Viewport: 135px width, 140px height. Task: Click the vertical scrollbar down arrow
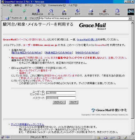[132, 133]
